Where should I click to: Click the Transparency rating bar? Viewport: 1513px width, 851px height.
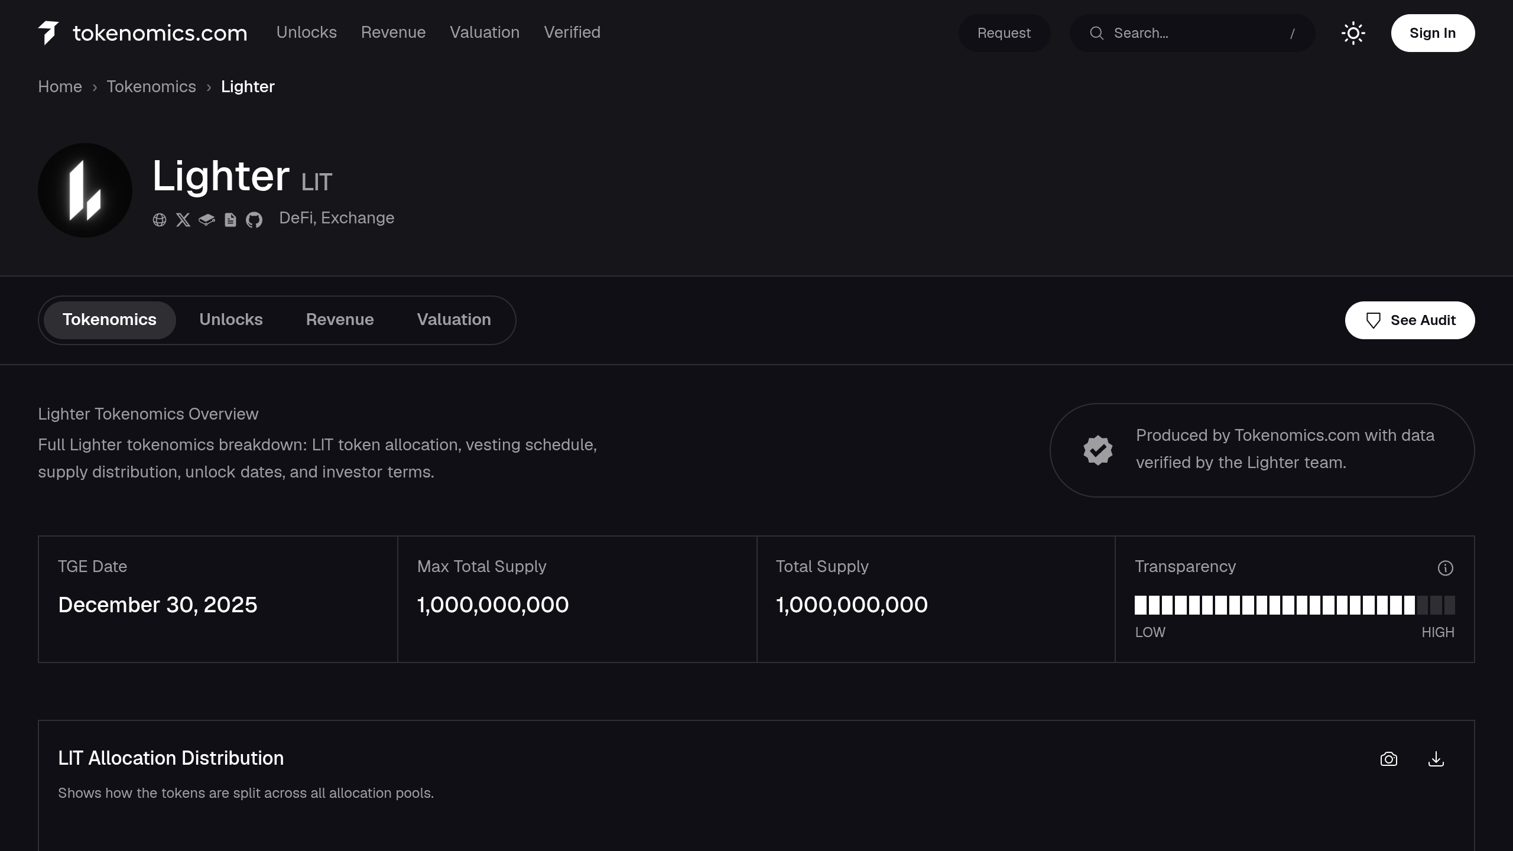pyautogui.click(x=1294, y=605)
